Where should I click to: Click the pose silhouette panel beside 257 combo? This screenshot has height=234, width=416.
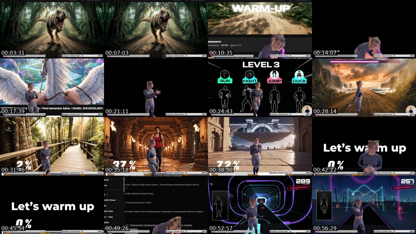(324, 205)
